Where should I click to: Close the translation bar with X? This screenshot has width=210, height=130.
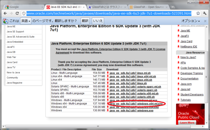point(205,21)
